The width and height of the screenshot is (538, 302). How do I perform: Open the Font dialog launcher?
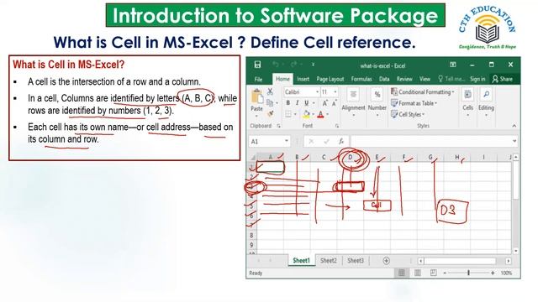(337, 126)
